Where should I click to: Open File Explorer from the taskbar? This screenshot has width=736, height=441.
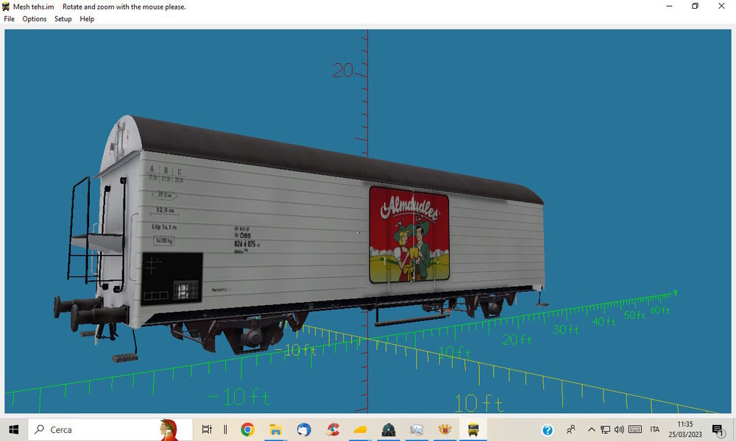click(275, 429)
